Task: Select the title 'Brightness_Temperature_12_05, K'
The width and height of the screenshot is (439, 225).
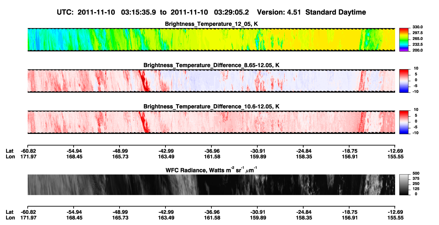Action: click(211, 24)
